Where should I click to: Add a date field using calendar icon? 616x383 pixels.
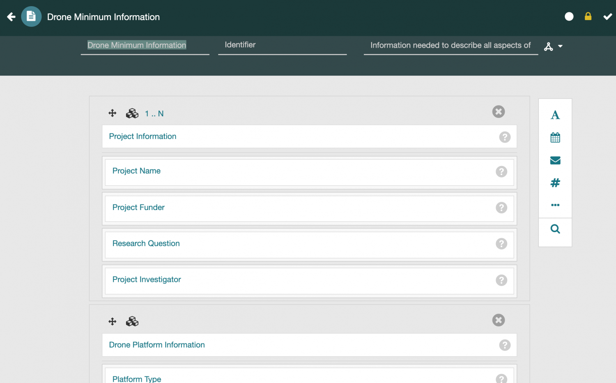pos(555,138)
